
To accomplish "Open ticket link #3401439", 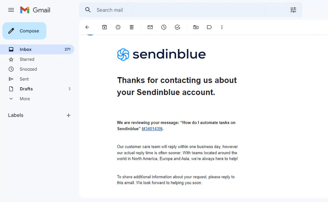I will [x=152, y=129].
